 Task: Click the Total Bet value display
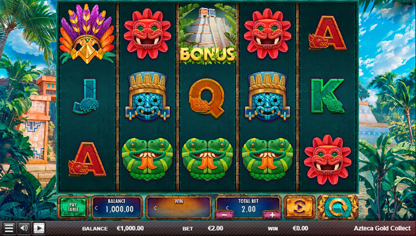pyautogui.click(x=248, y=207)
